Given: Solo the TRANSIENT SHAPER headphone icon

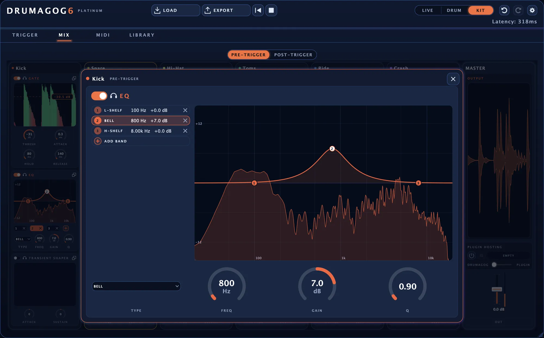Looking at the screenshot, I should [25, 258].
